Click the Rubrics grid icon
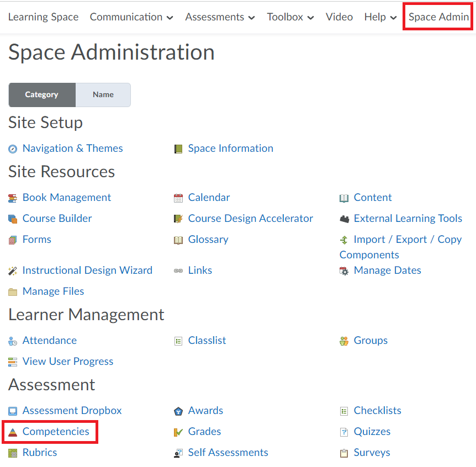This screenshot has width=476, height=467. (x=13, y=453)
